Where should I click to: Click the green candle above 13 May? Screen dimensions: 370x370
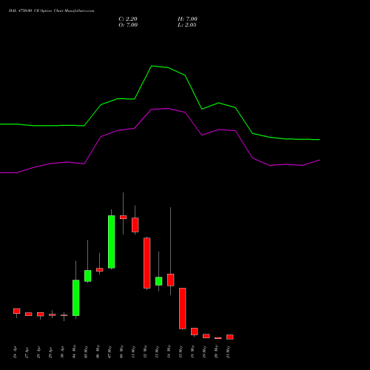[159, 281]
